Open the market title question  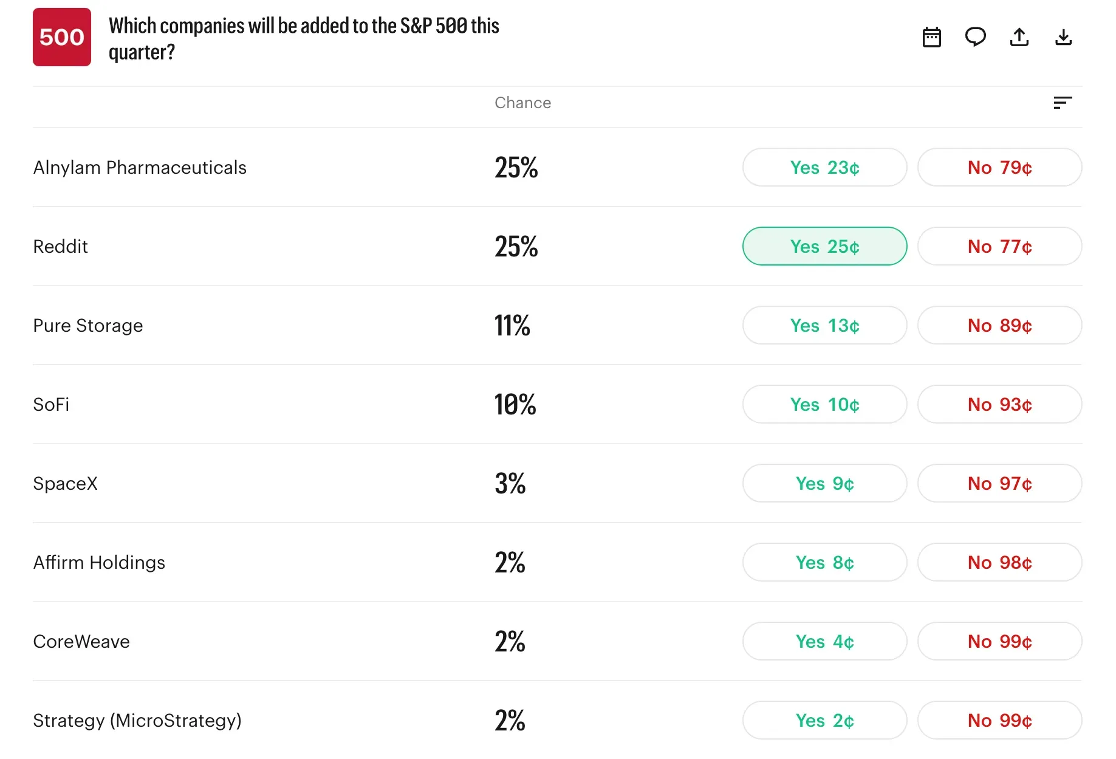click(x=304, y=38)
